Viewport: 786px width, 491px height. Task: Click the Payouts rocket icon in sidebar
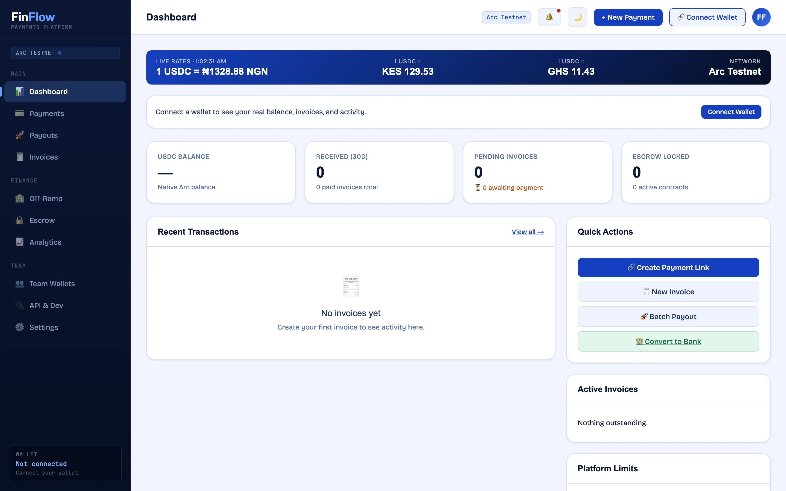coord(19,135)
